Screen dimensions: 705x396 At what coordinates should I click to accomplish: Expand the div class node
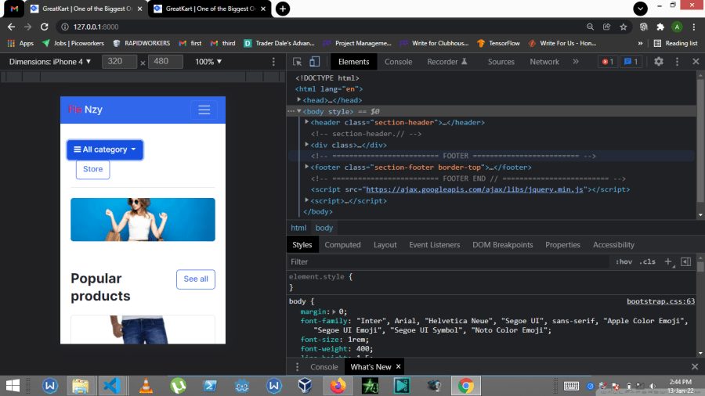(x=306, y=145)
